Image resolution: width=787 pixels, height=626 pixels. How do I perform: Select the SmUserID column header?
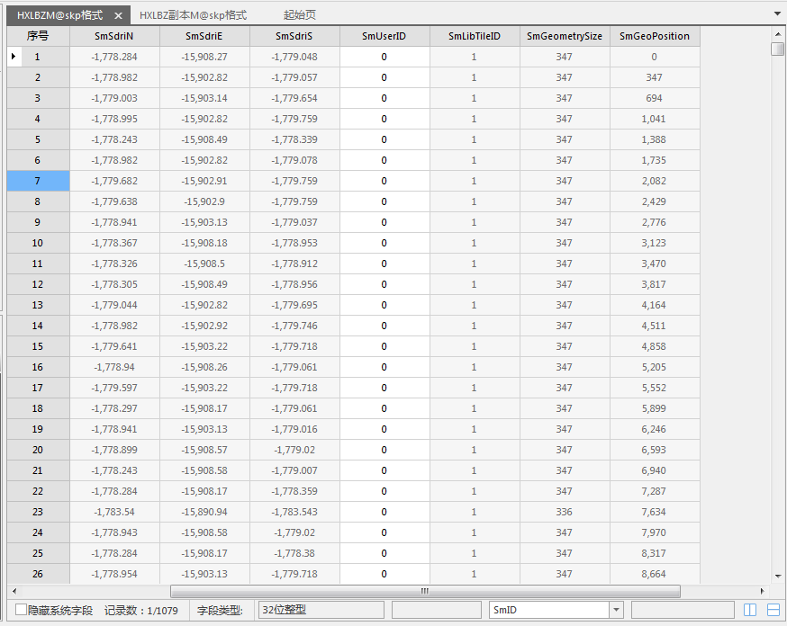tap(384, 36)
